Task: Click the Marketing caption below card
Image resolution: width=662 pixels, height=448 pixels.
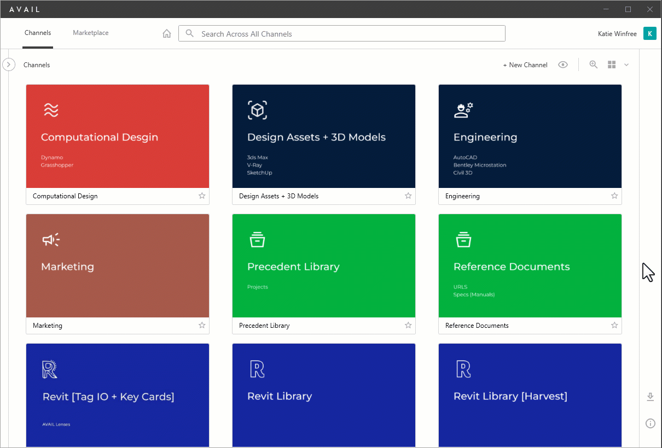Action: click(48, 326)
